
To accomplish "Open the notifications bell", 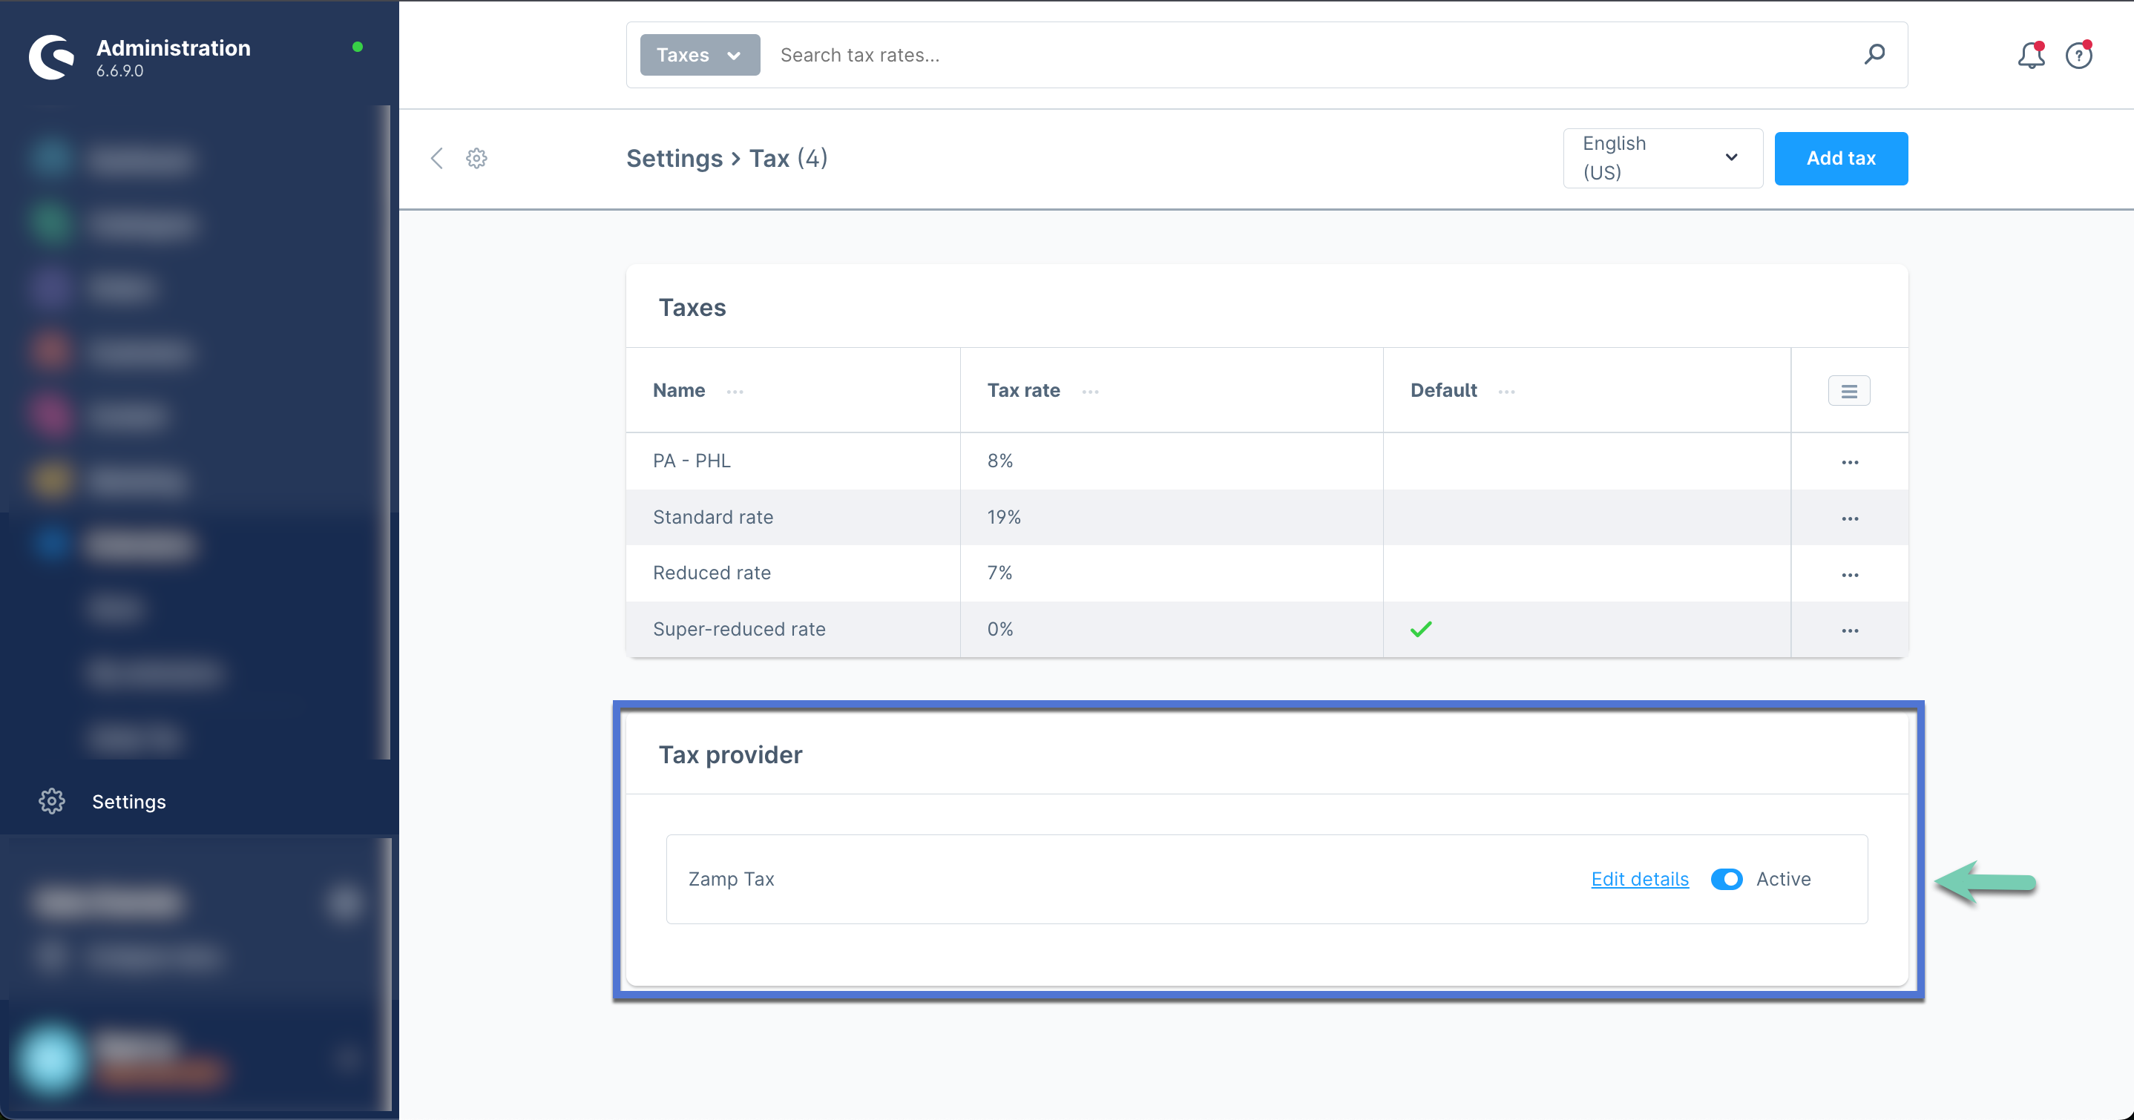I will coord(2030,56).
